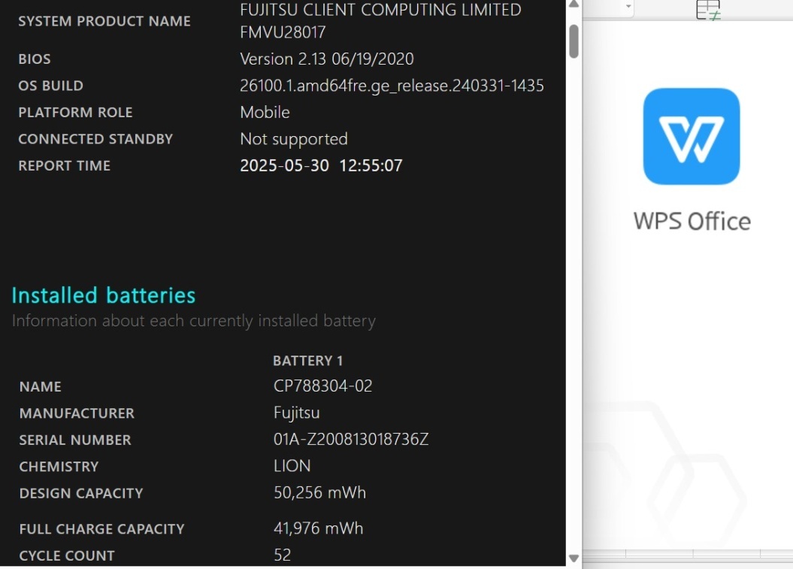Click the 'REPORT TIME' label
Image resolution: width=793 pixels, height=569 pixels.
click(64, 166)
